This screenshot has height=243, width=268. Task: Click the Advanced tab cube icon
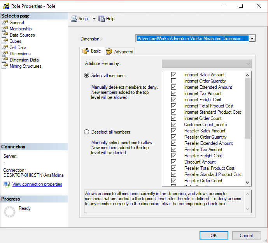tap(109, 51)
